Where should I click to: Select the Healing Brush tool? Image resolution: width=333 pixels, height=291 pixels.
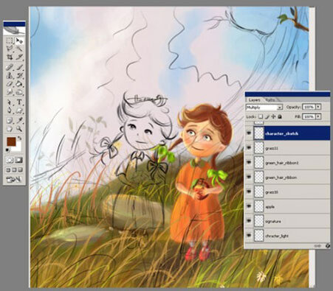10,67
